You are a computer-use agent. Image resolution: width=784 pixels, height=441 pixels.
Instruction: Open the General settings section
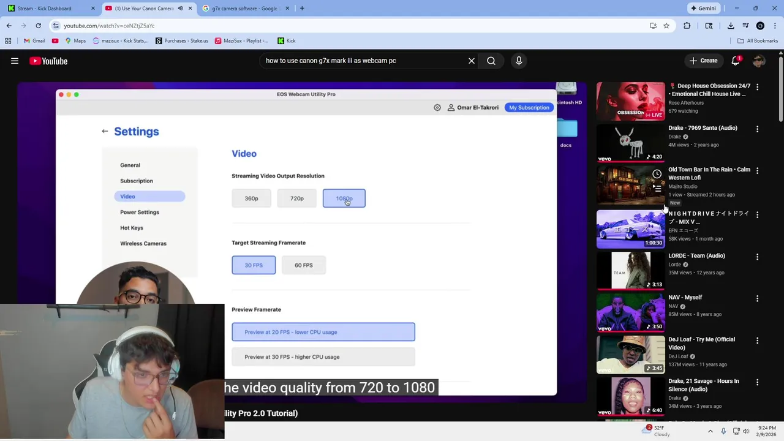click(130, 165)
